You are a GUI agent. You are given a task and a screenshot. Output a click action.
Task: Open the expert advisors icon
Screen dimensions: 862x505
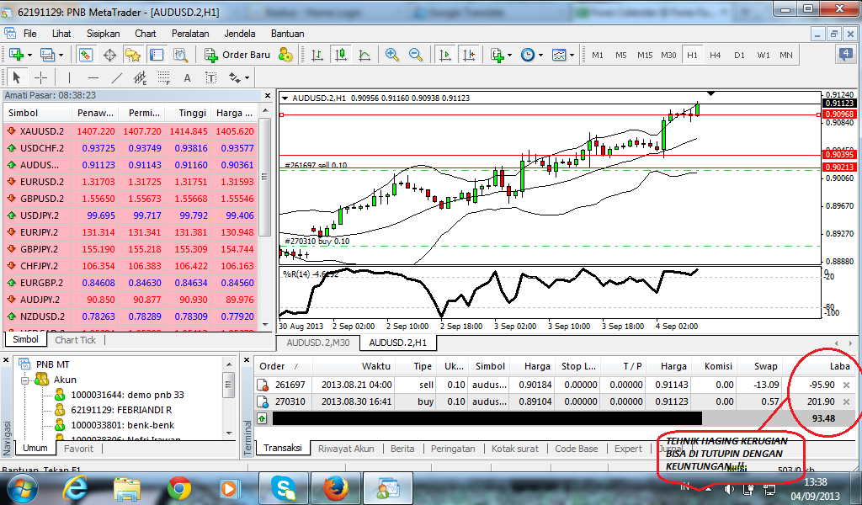[285, 55]
